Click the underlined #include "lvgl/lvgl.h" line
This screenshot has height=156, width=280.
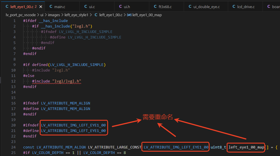57,81
